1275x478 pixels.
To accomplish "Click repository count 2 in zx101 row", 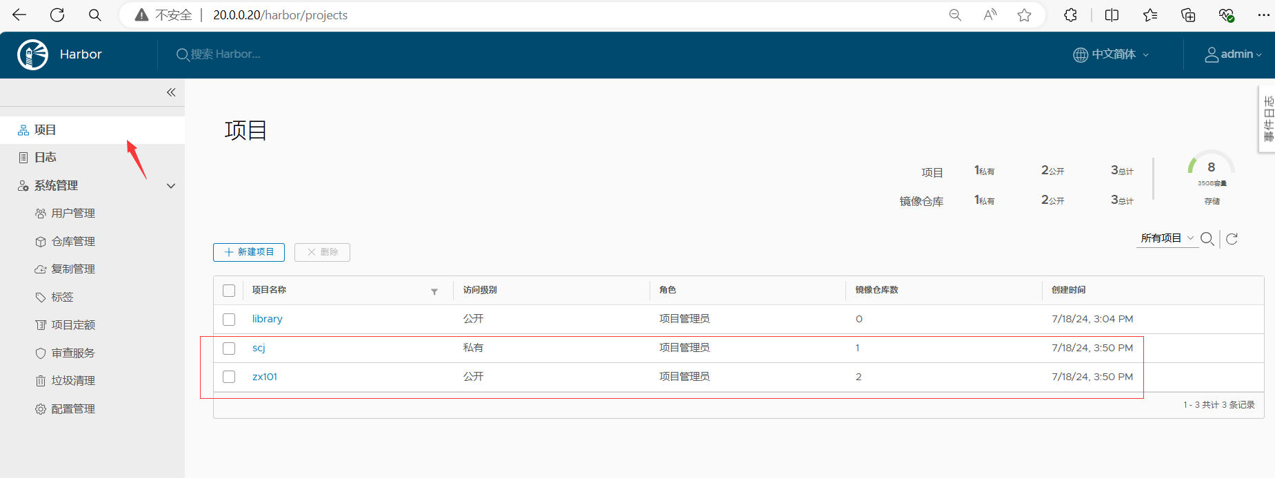I will pyautogui.click(x=859, y=377).
